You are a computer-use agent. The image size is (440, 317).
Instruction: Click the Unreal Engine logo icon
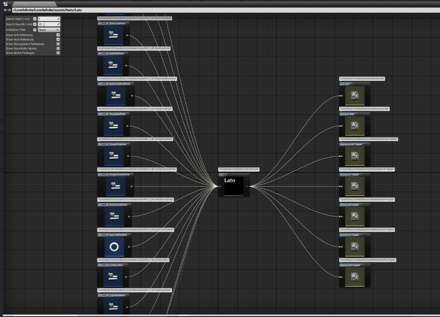6,4
